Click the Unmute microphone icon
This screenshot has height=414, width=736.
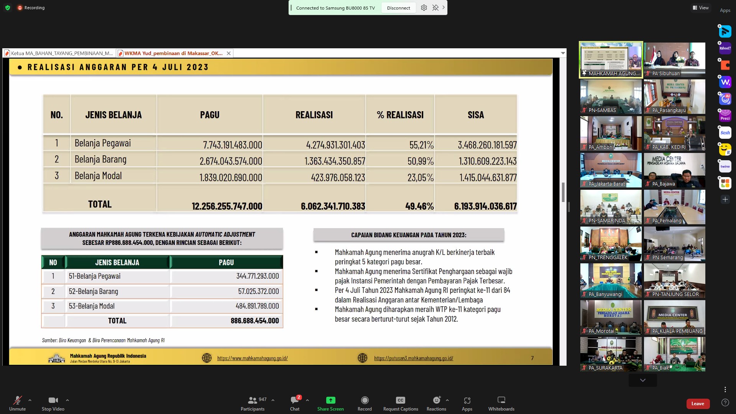point(17,400)
